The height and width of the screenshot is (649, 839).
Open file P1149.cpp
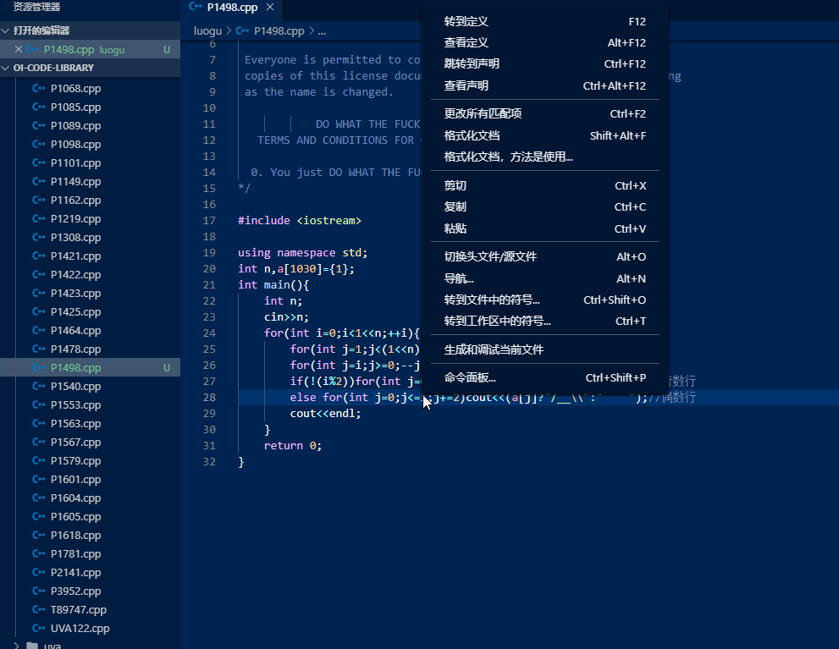click(x=75, y=182)
